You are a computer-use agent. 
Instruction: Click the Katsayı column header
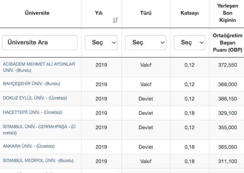click(x=190, y=13)
